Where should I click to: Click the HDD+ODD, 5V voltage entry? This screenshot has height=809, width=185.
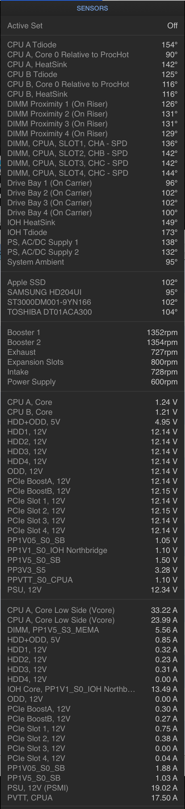tap(92, 422)
